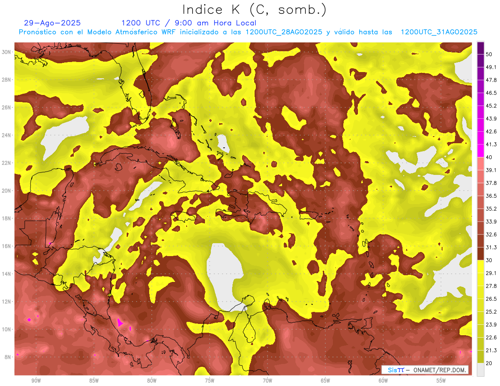
Task: Click legend value "35.2"
Action: (491, 209)
